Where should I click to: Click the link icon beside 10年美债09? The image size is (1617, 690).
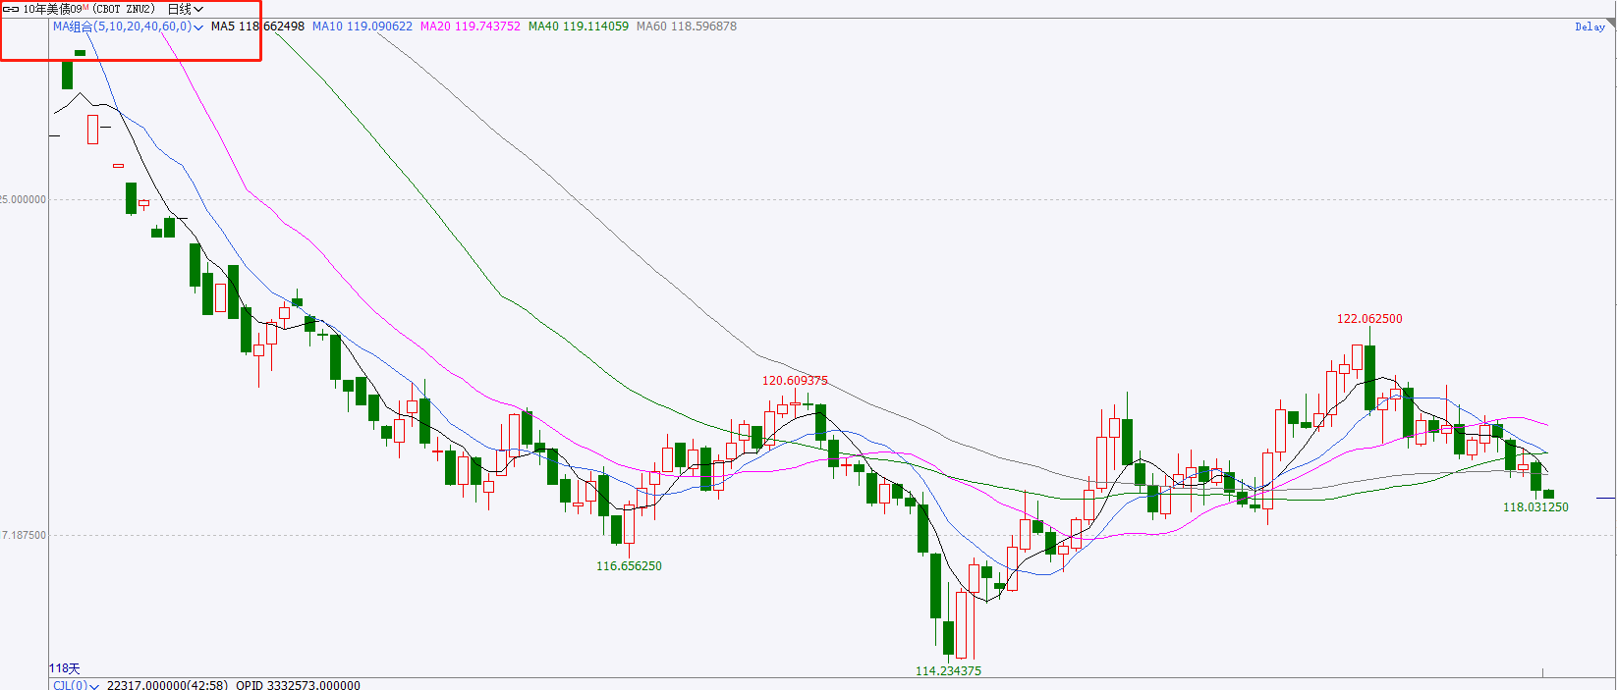[x=11, y=9]
